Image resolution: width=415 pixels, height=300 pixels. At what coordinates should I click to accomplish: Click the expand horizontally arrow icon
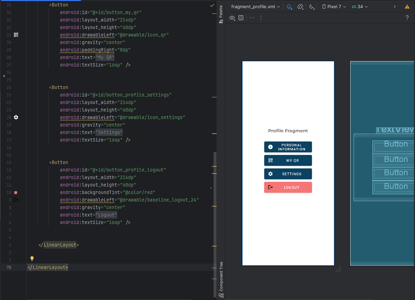tap(252, 18)
